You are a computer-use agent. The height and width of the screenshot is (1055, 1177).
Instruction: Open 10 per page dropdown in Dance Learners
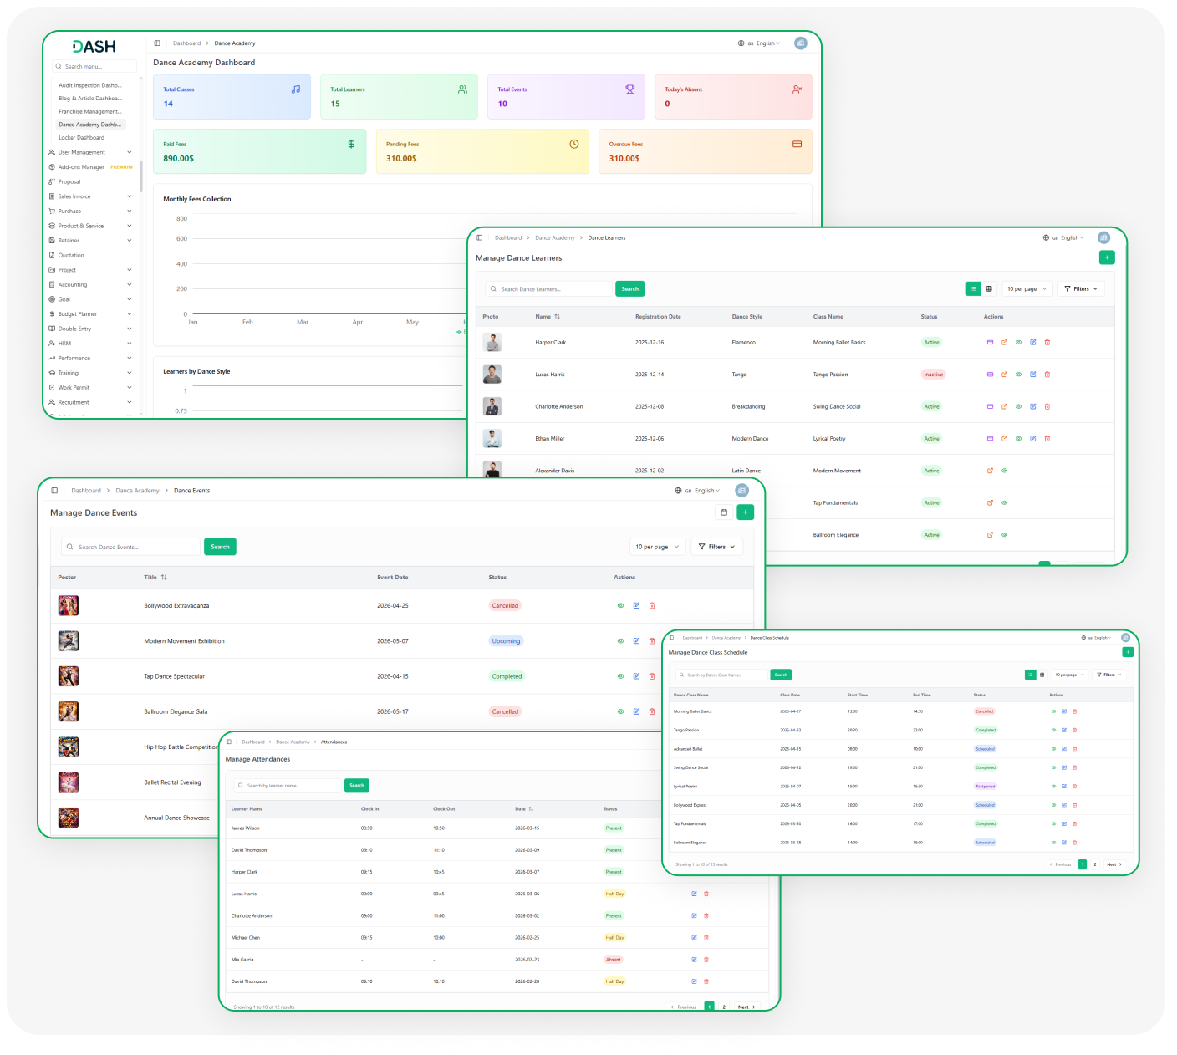tap(1027, 288)
